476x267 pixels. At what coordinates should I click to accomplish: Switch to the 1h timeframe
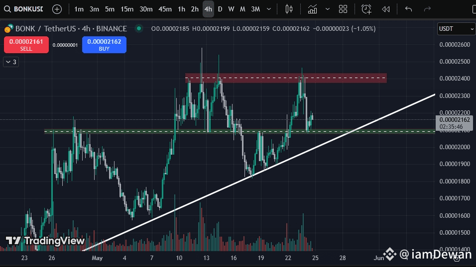(181, 9)
